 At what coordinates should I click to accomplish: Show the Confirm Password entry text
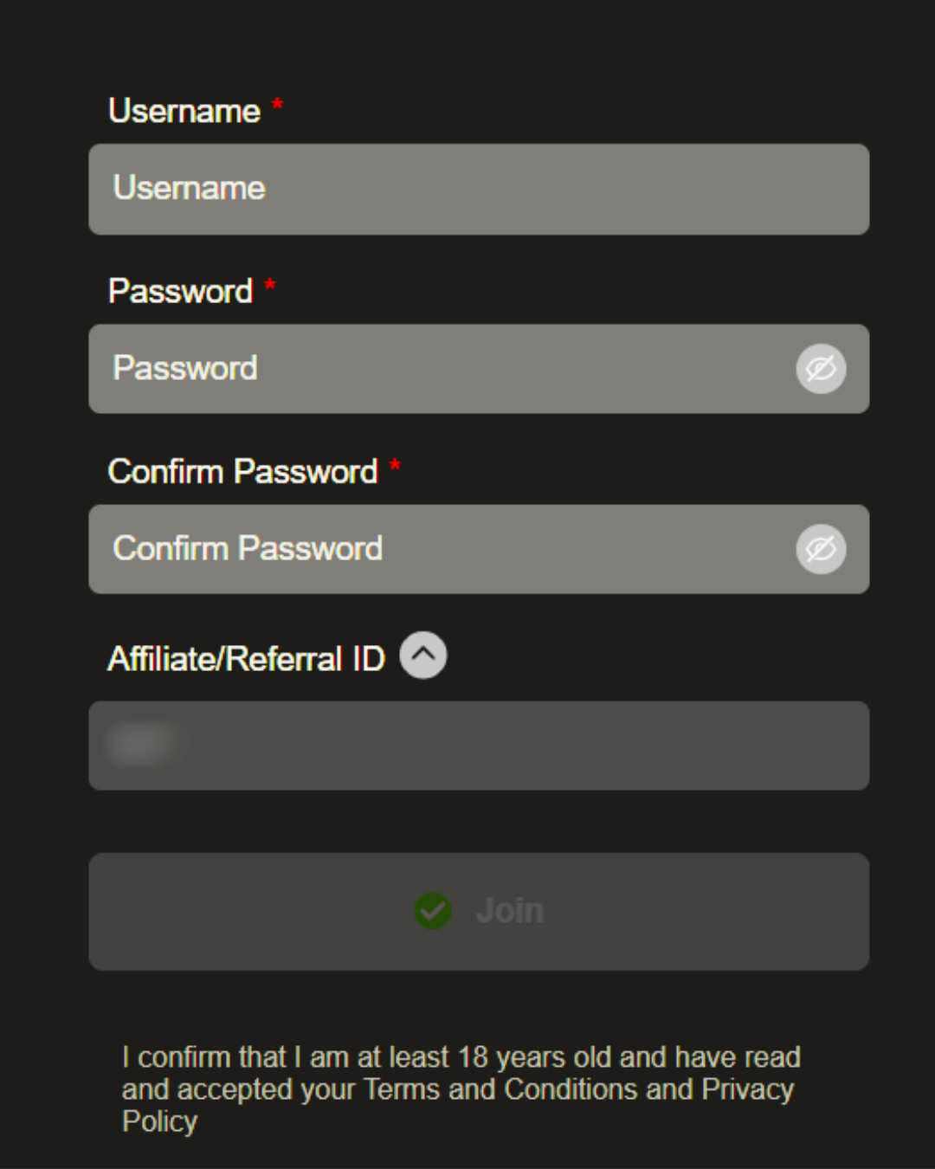(x=821, y=549)
